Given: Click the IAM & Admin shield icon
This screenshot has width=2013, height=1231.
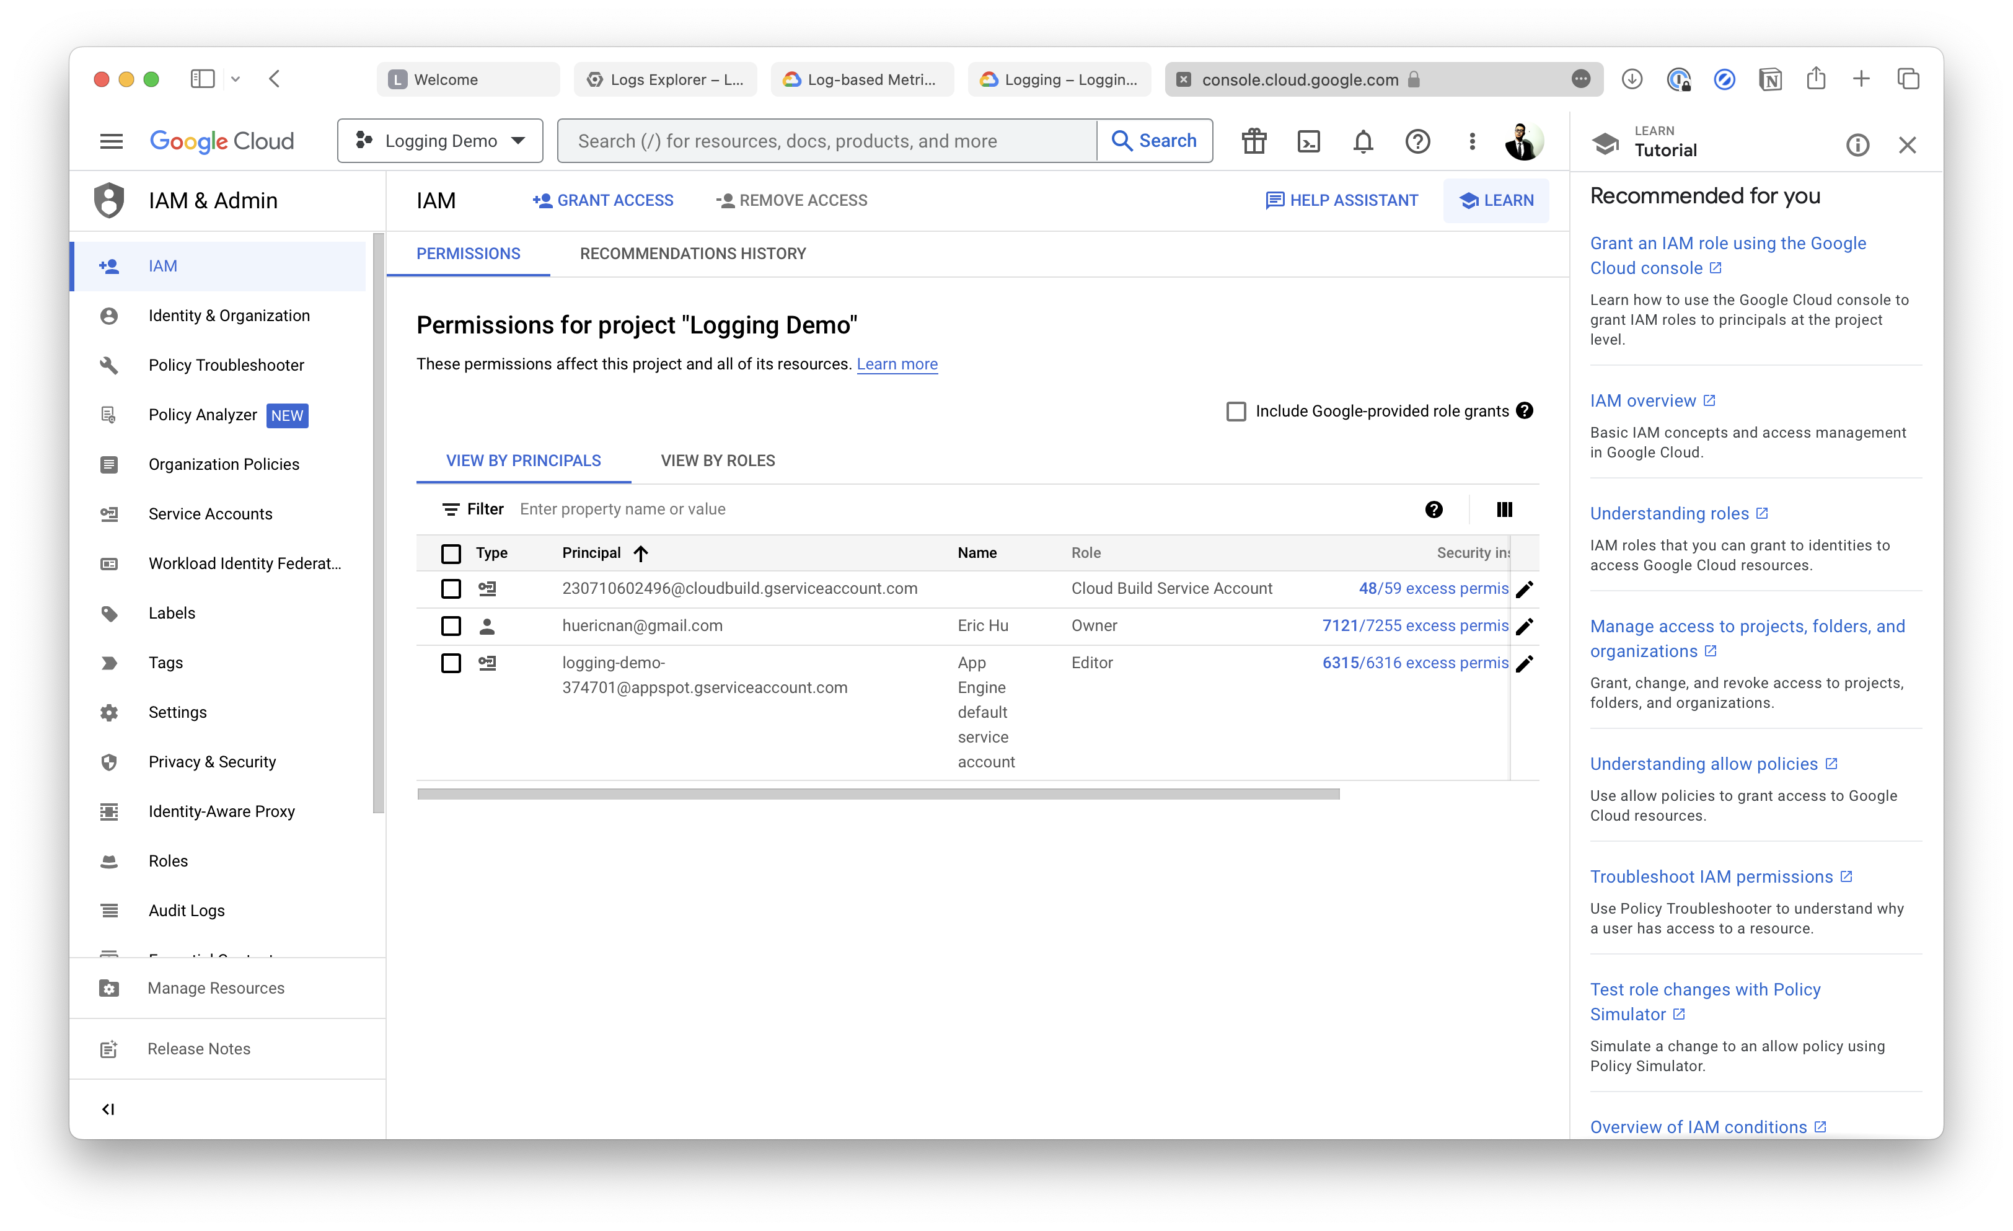Looking at the screenshot, I should click(108, 200).
